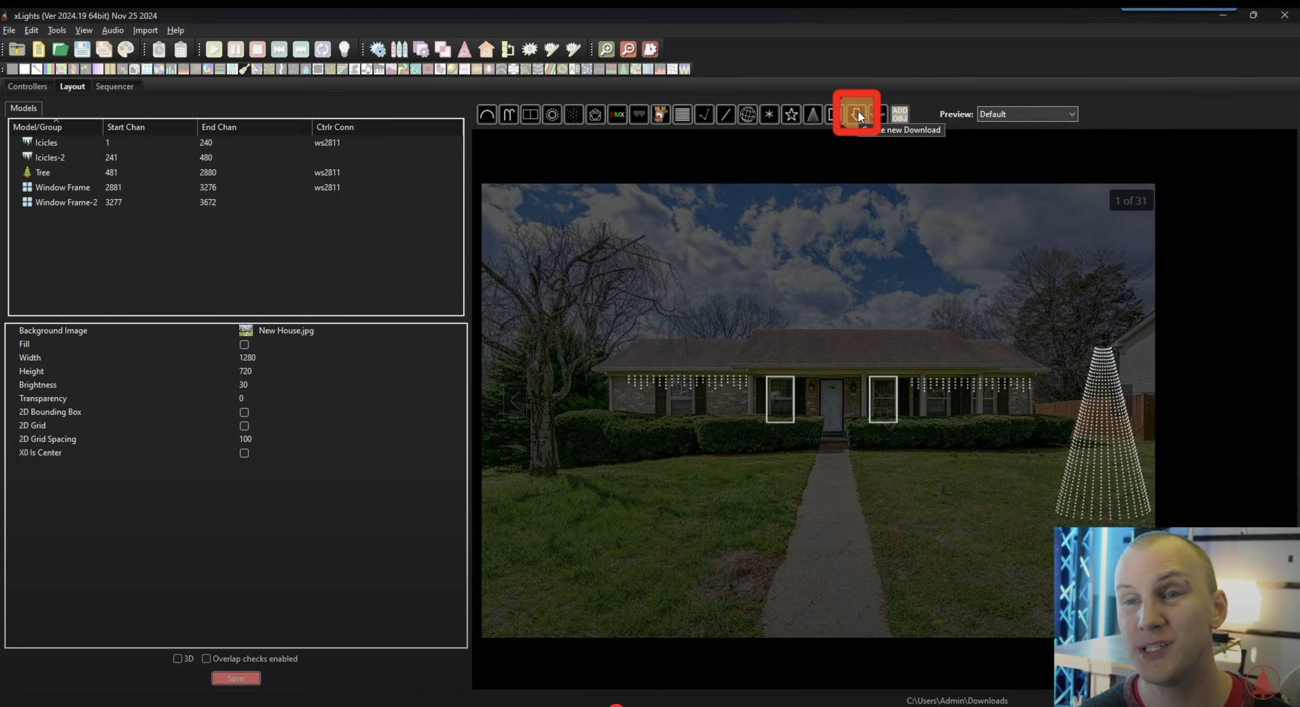Select the Arches model tool
Image resolution: width=1300 pixels, height=707 pixels.
coord(487,114)
